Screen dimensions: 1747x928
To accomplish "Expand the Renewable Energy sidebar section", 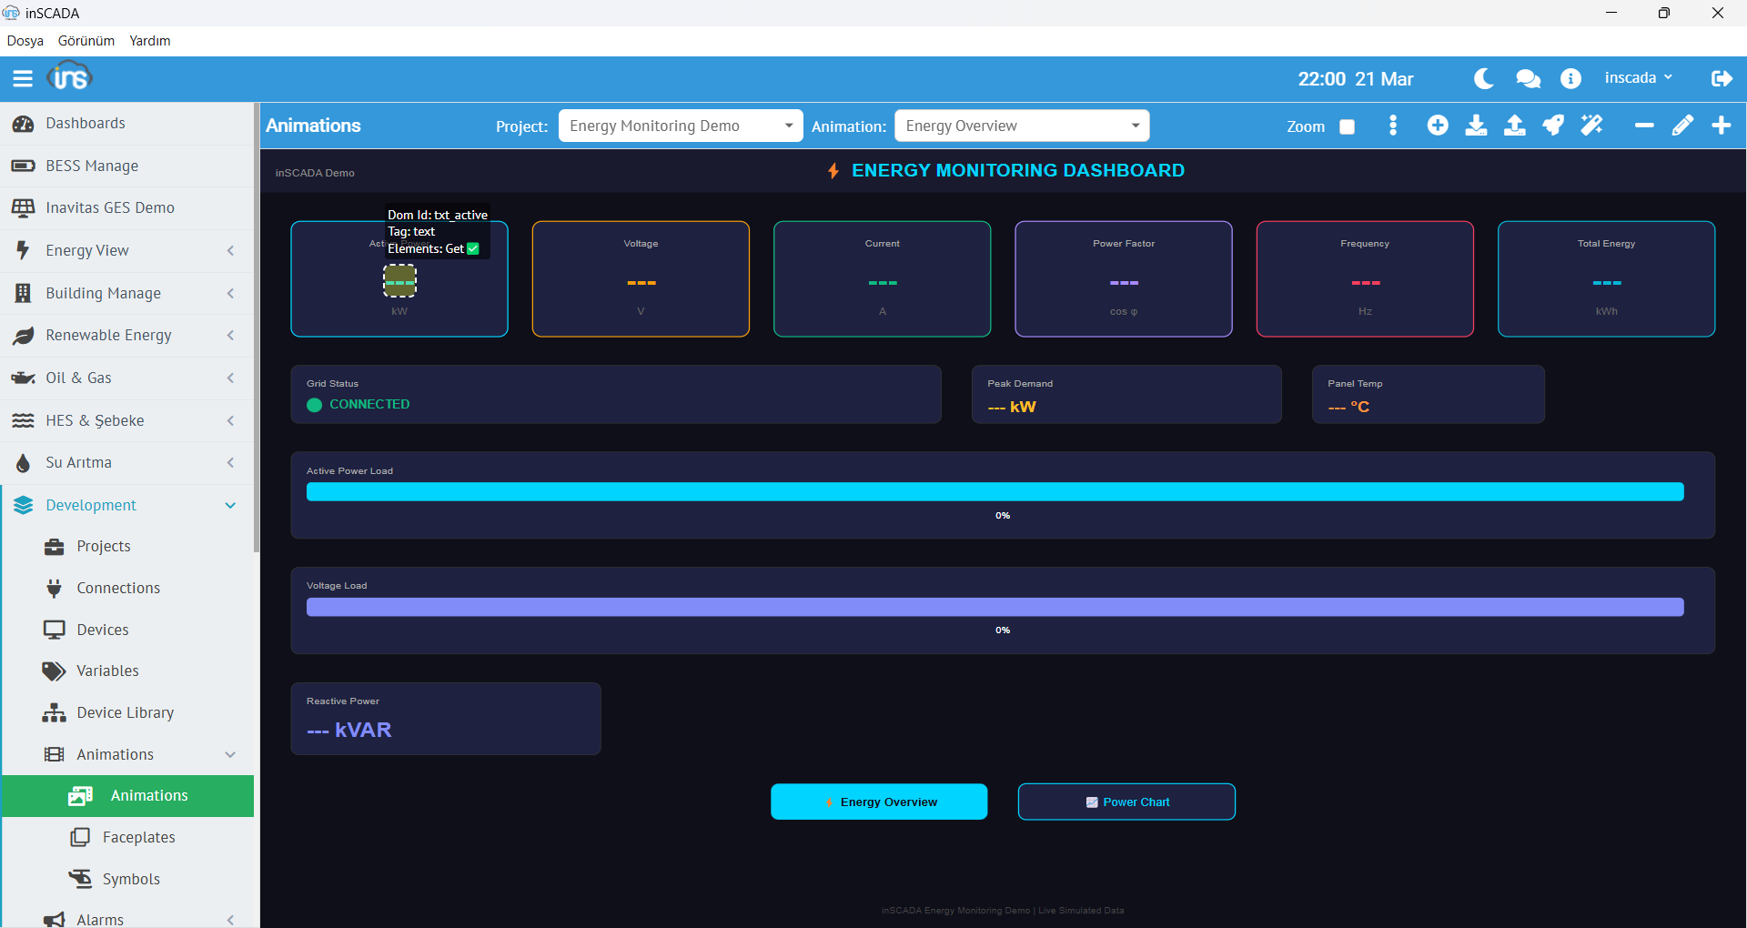I will pos(126,336).
